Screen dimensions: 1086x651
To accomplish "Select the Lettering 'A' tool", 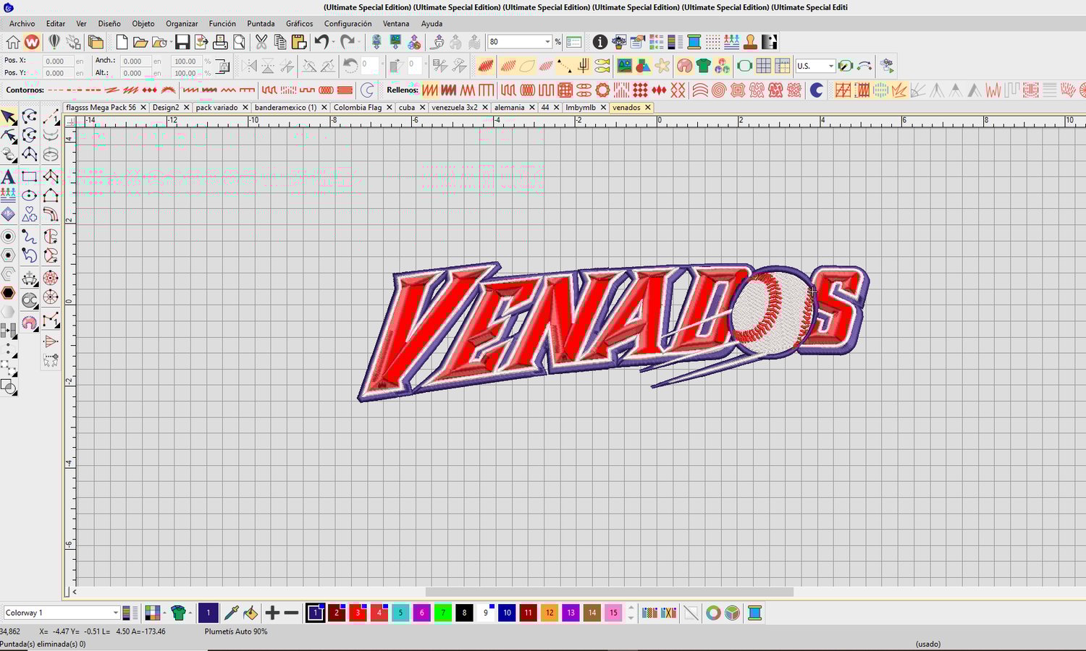I will [x=9, y=176].
